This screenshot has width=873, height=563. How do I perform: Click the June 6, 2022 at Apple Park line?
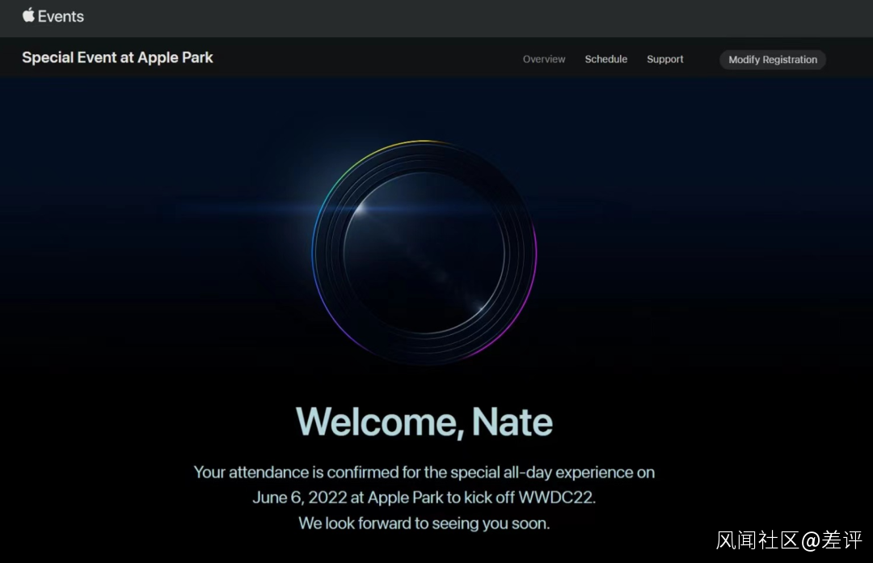coord(424,497)
